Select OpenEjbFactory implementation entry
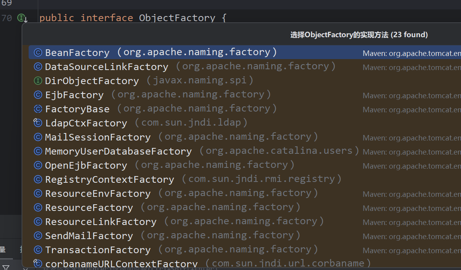This screenshot has height=270, width=461. 86,166
